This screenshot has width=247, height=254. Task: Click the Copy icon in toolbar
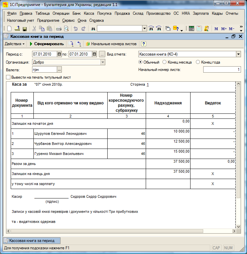42,29
